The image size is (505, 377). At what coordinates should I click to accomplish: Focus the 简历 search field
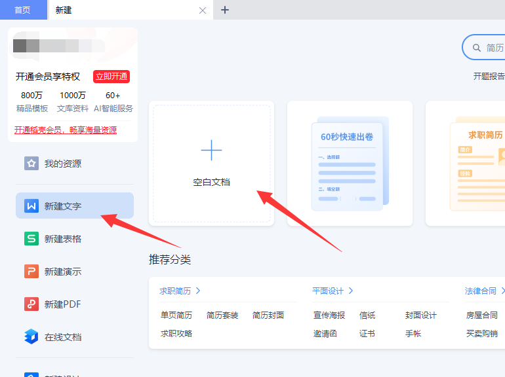[x=484, y=47]
